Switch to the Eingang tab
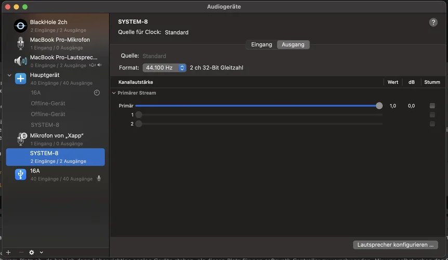Screen dimensions: 448x260 pyautogui.click(x=261, y=45)
